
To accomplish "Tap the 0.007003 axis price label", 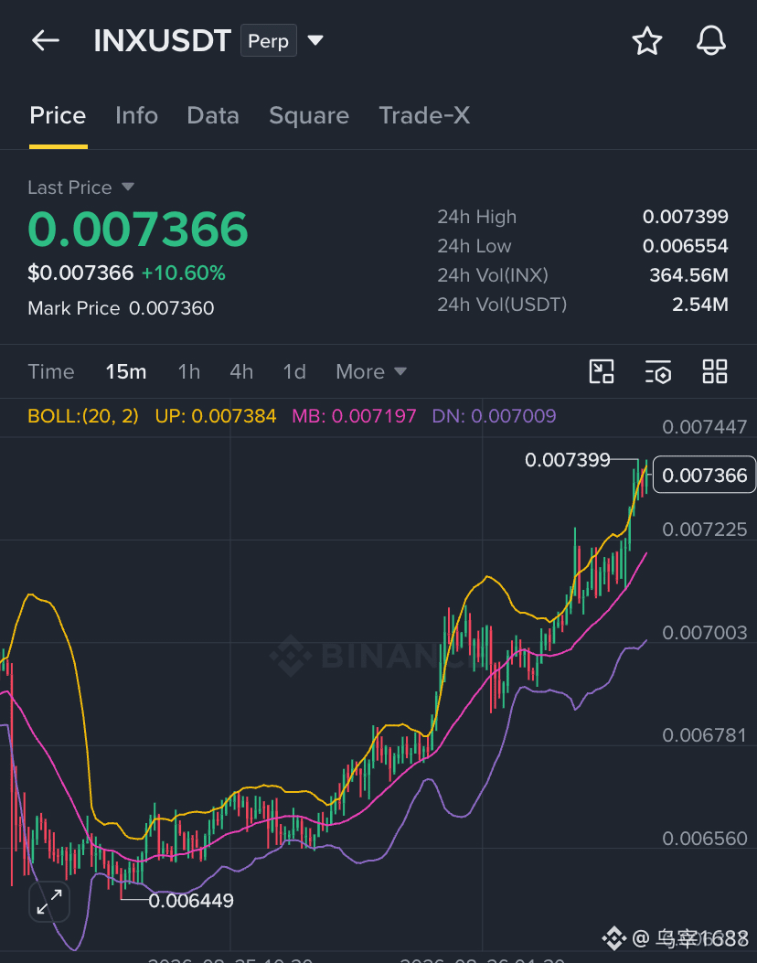I will pos(705,633).
